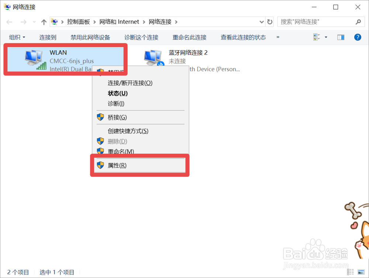The height and width of the screenshot is (278, 369).
Task: Switch to details view in status bar
Action: coord(351,272)
